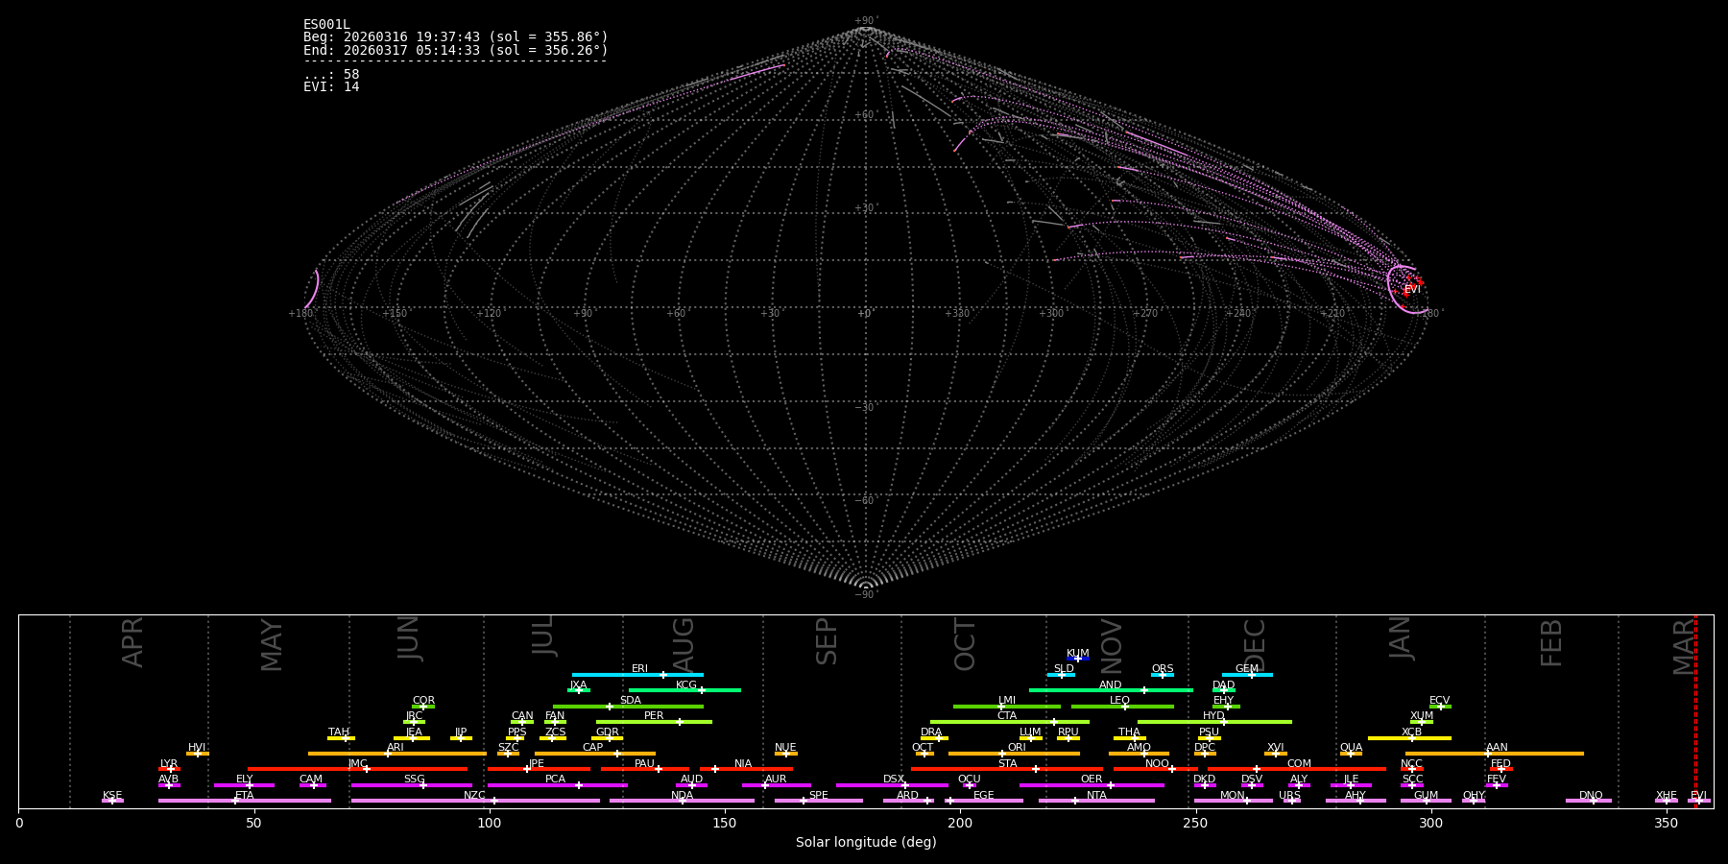Click the +90° north pole label on the sky map

pyautogui.click(x=866, y=21)
